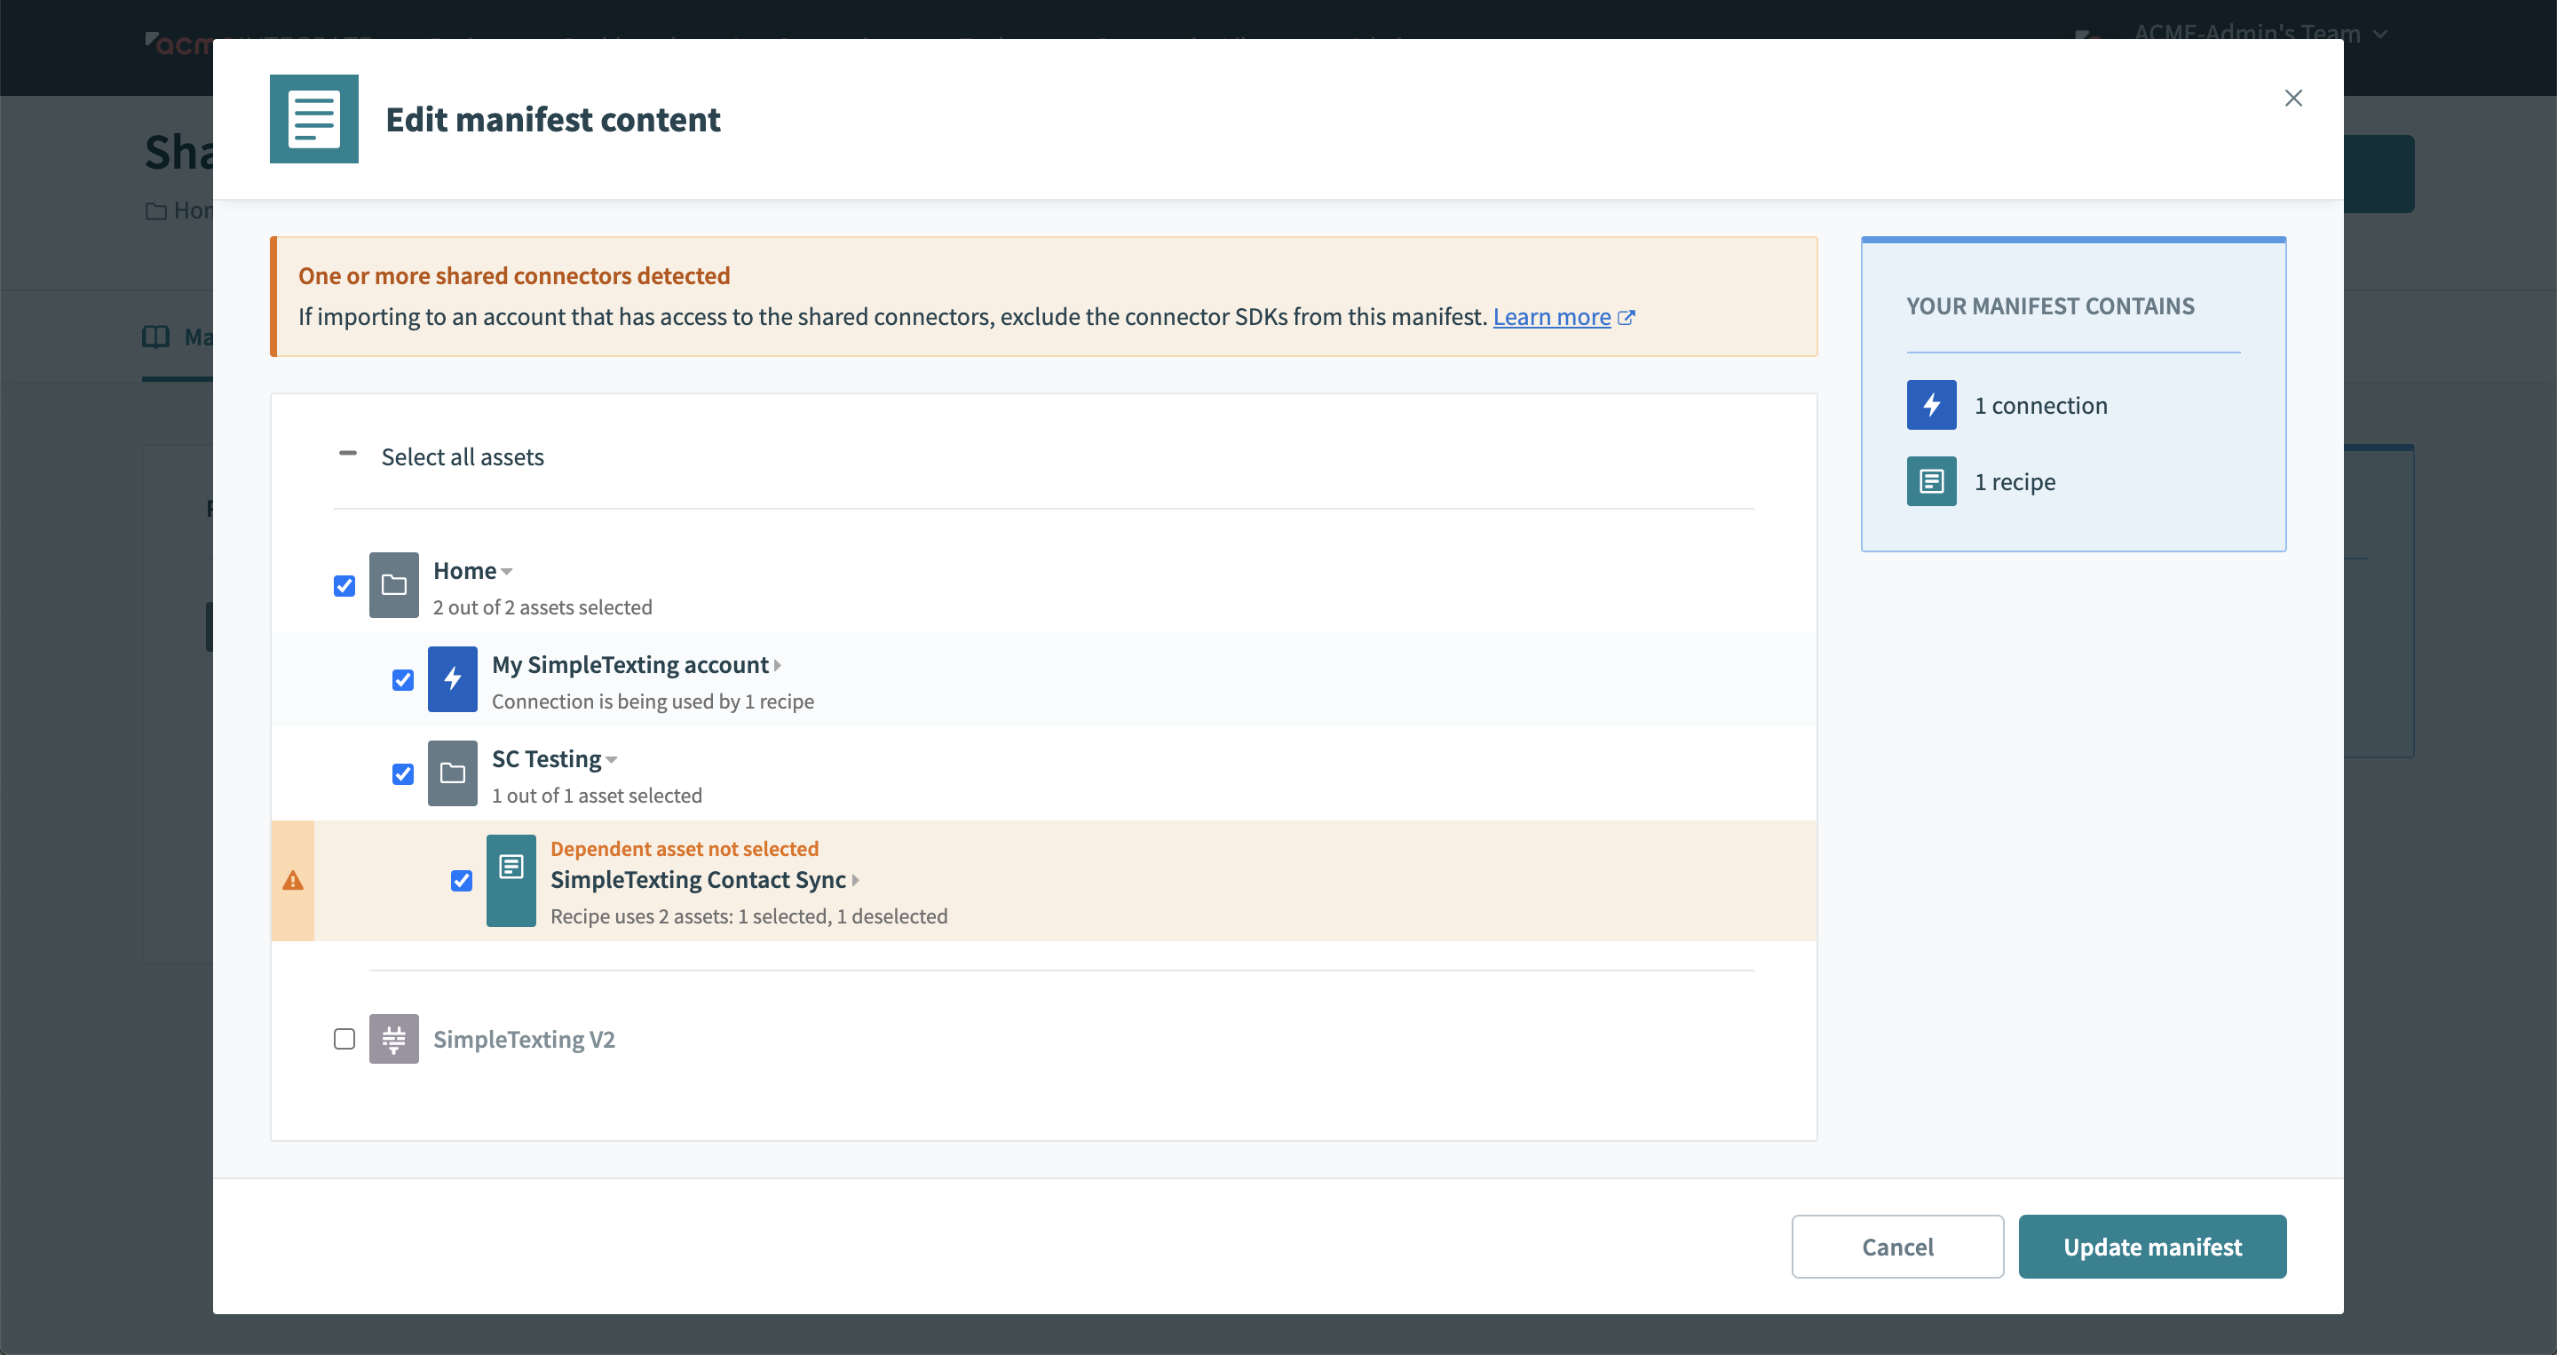The height and width of the screenshot is (1355, 2557).
Task: Expand SimpleTexting Contact Sync details arrow
Action: tap(856, 880)
